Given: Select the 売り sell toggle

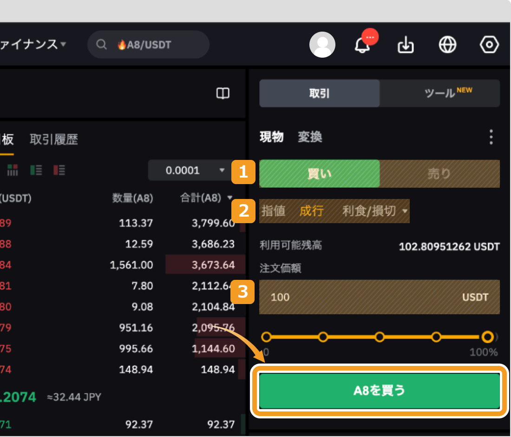Looking at the screenshot, I should pos(440,173).
